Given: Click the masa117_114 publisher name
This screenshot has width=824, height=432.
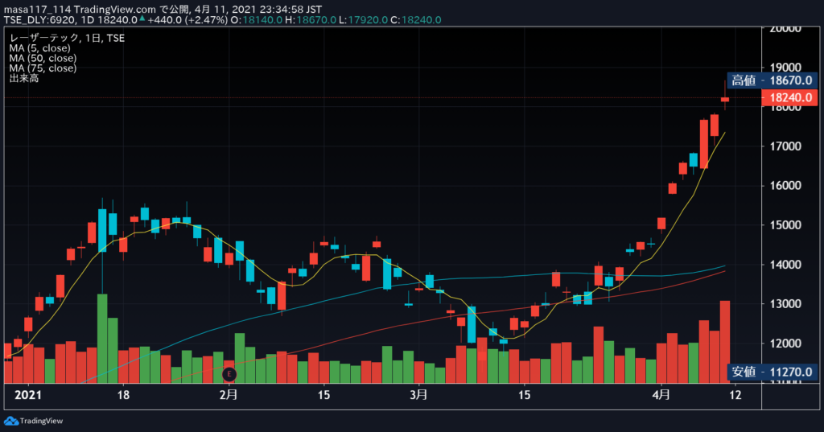Looking at the screenshot, I should 37,10.
